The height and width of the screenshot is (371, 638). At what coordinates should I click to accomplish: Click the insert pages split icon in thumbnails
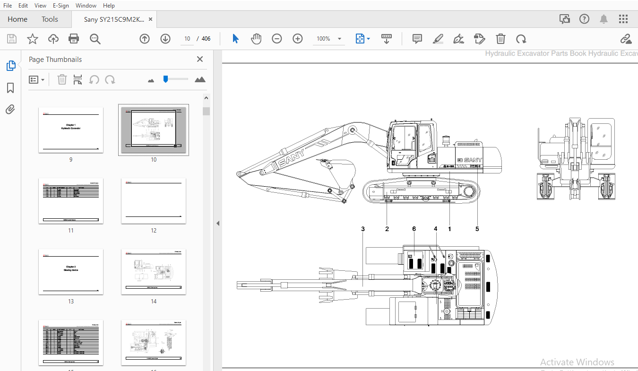point(78,79)
